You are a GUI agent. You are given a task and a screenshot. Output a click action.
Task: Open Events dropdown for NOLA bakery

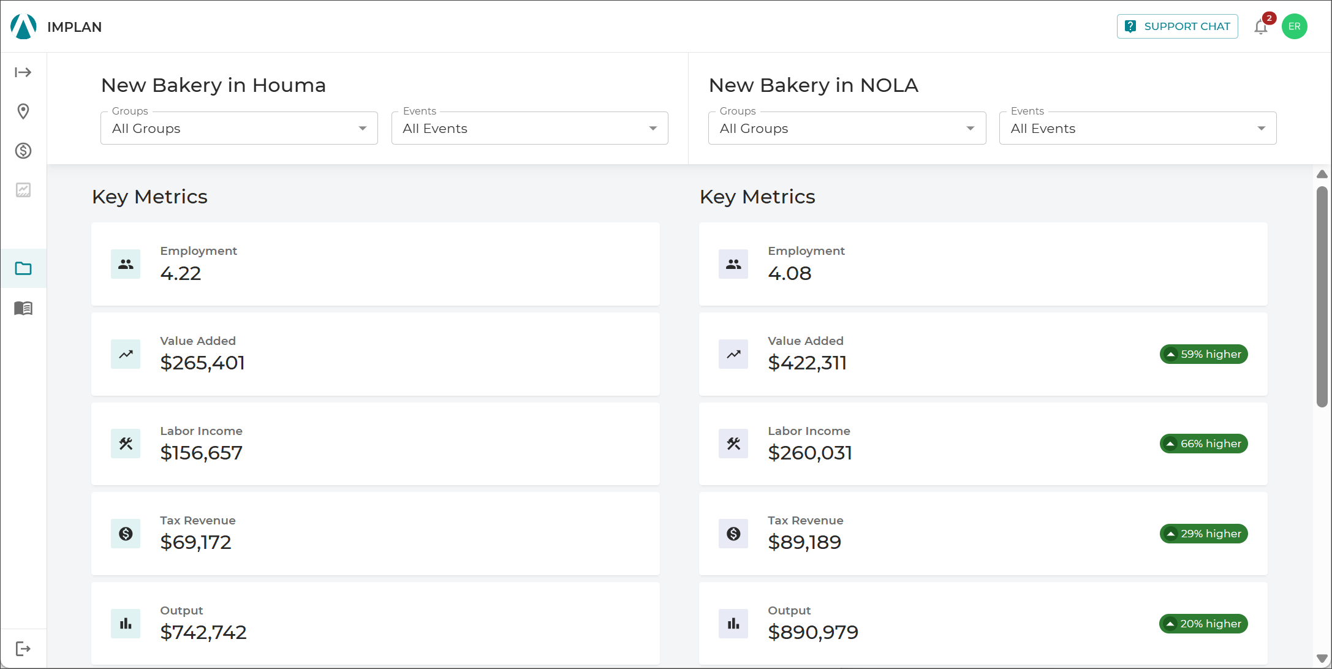(x=1138, y=128)
